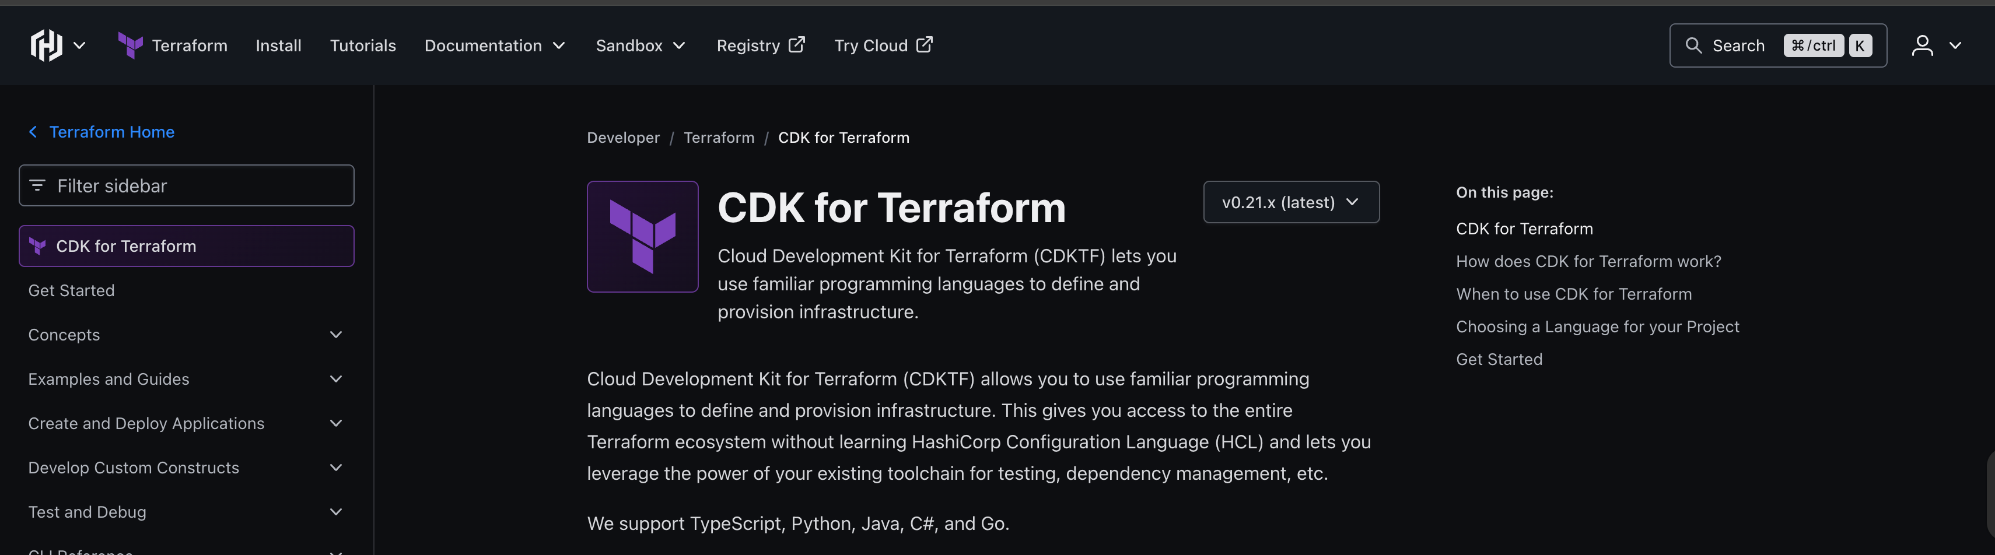This screenshot has width=1995, height=555.
Task: Click the CDK for Terraform icon in sidebar
Action: click(x=36, y=245)
